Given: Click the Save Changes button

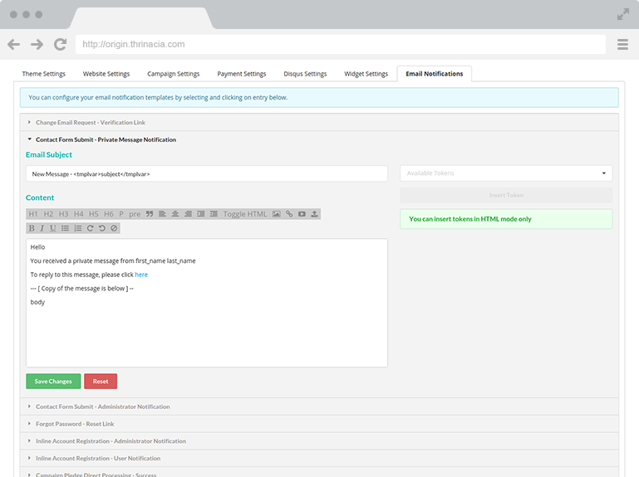Looking at the screenshot, I should point(53,382).
